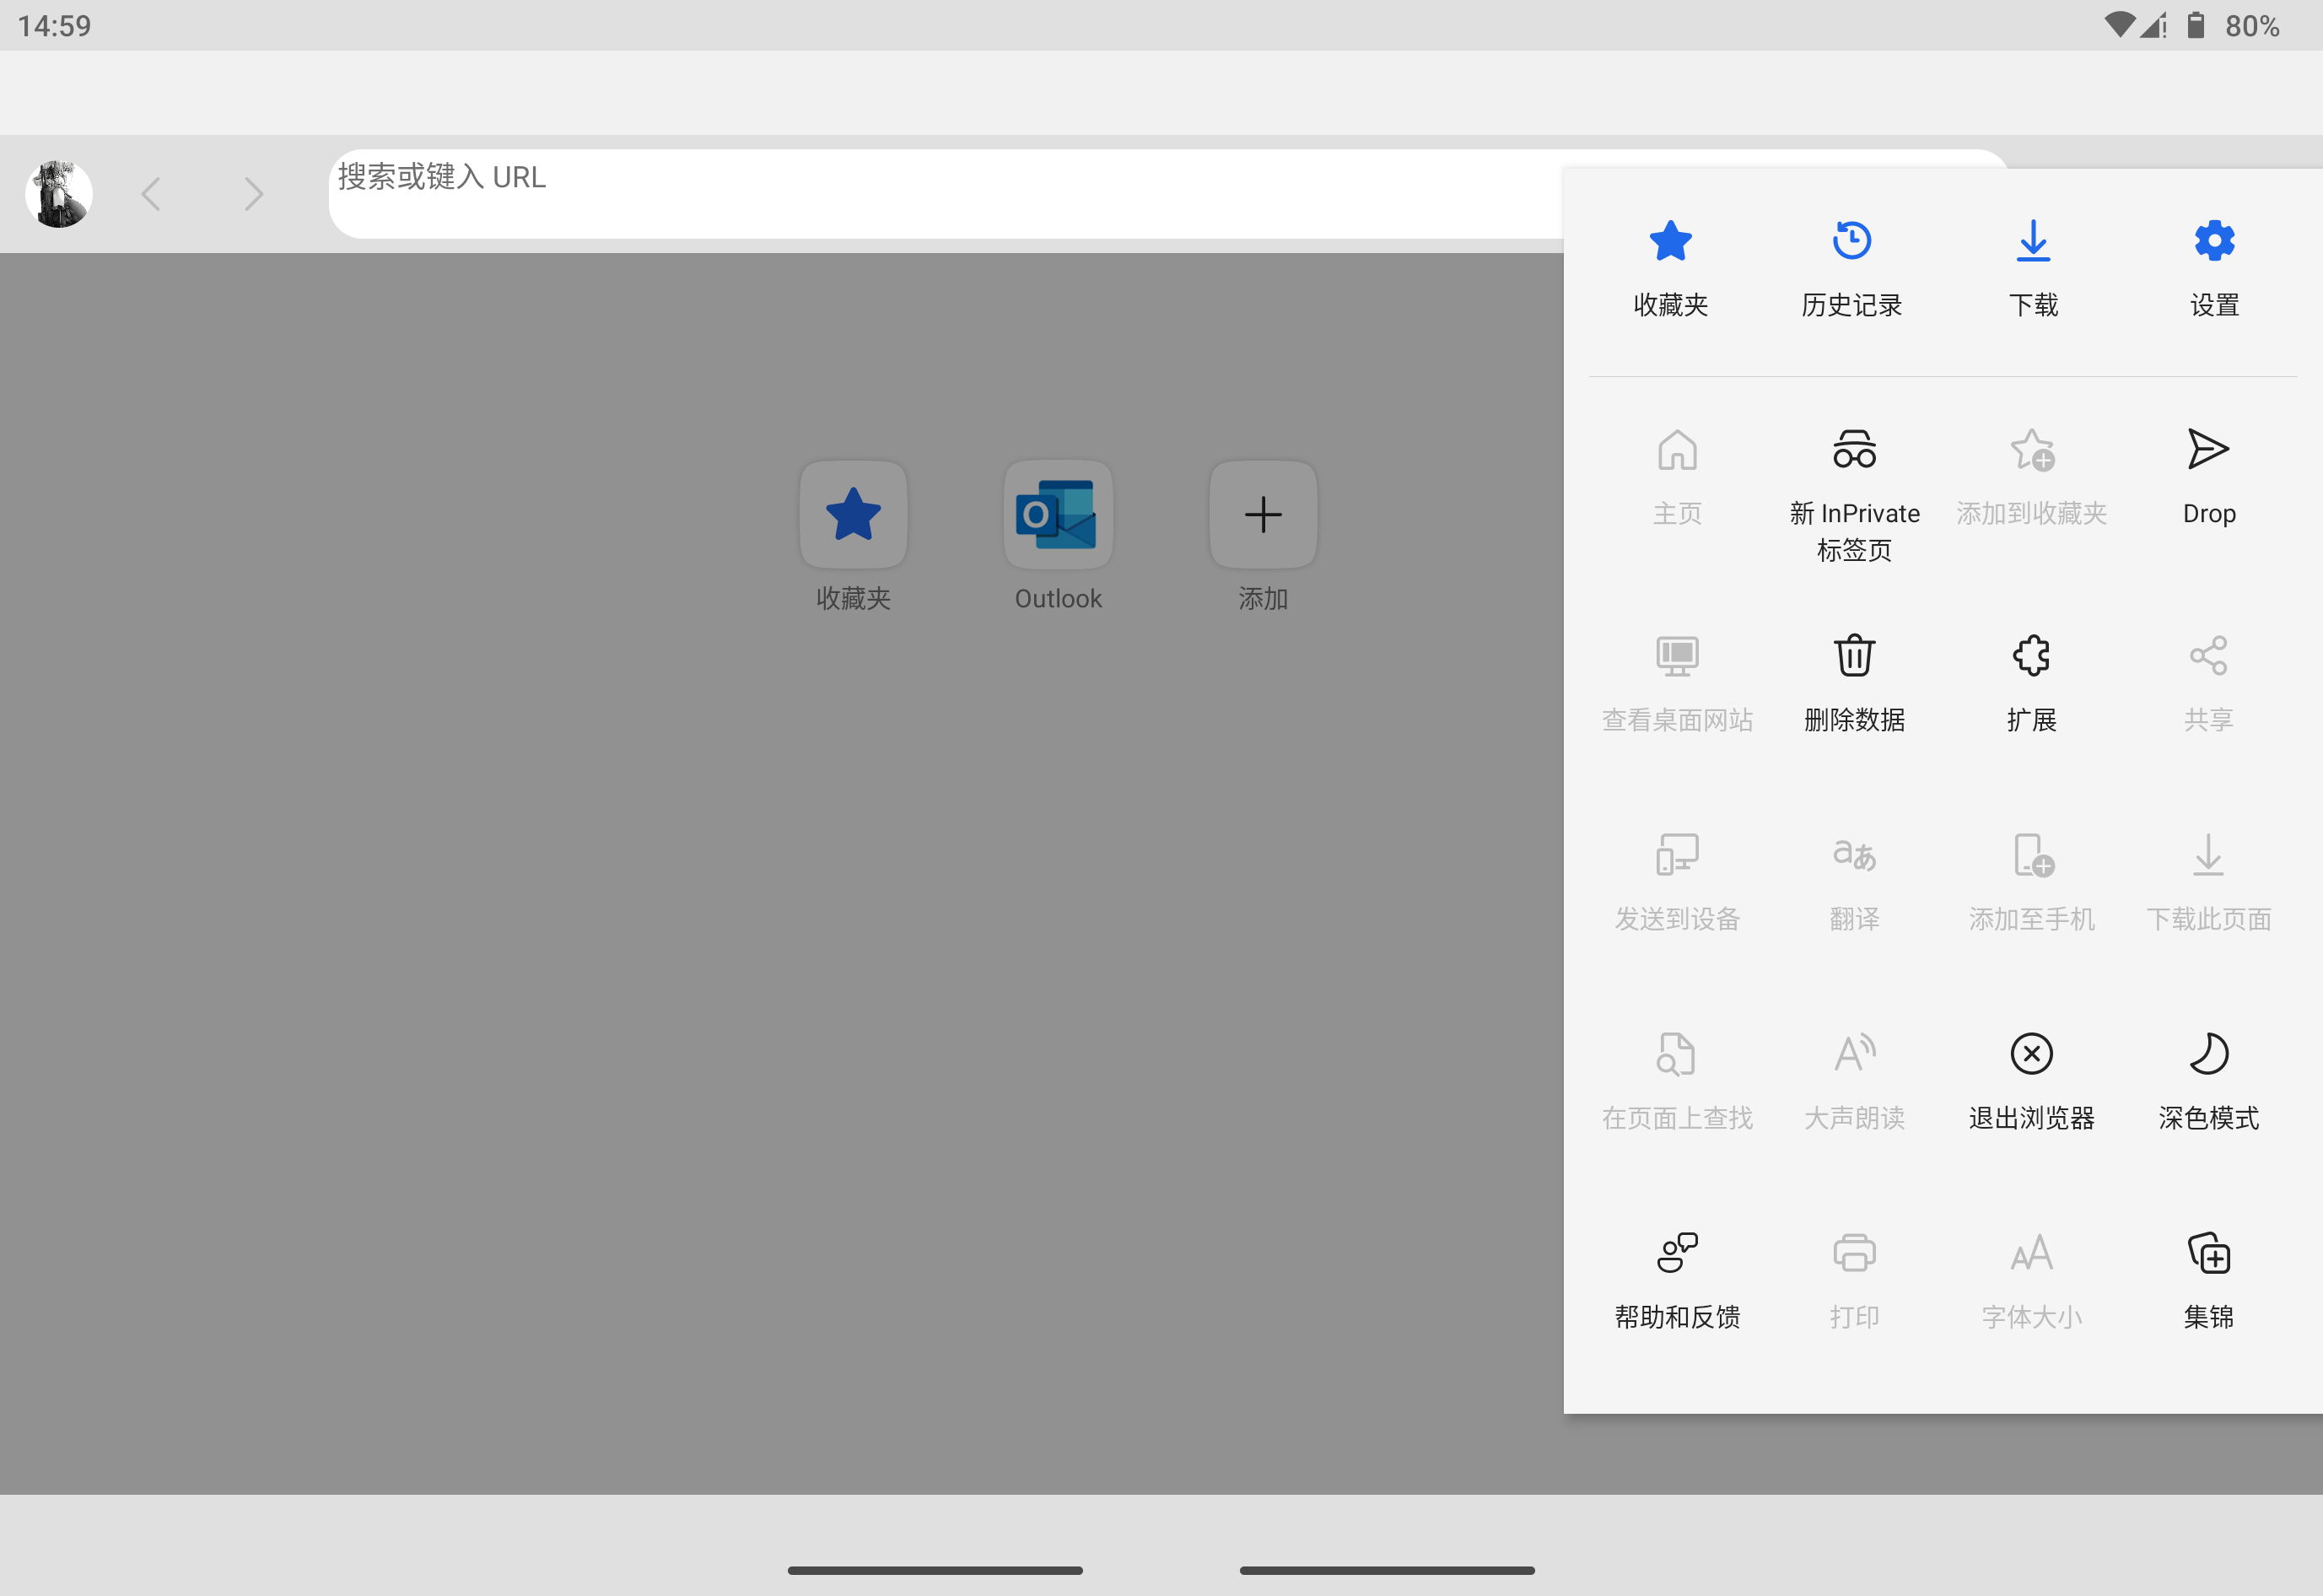
Task: Tap the 翻译 translate option
Action: (x=1854, y=883)
